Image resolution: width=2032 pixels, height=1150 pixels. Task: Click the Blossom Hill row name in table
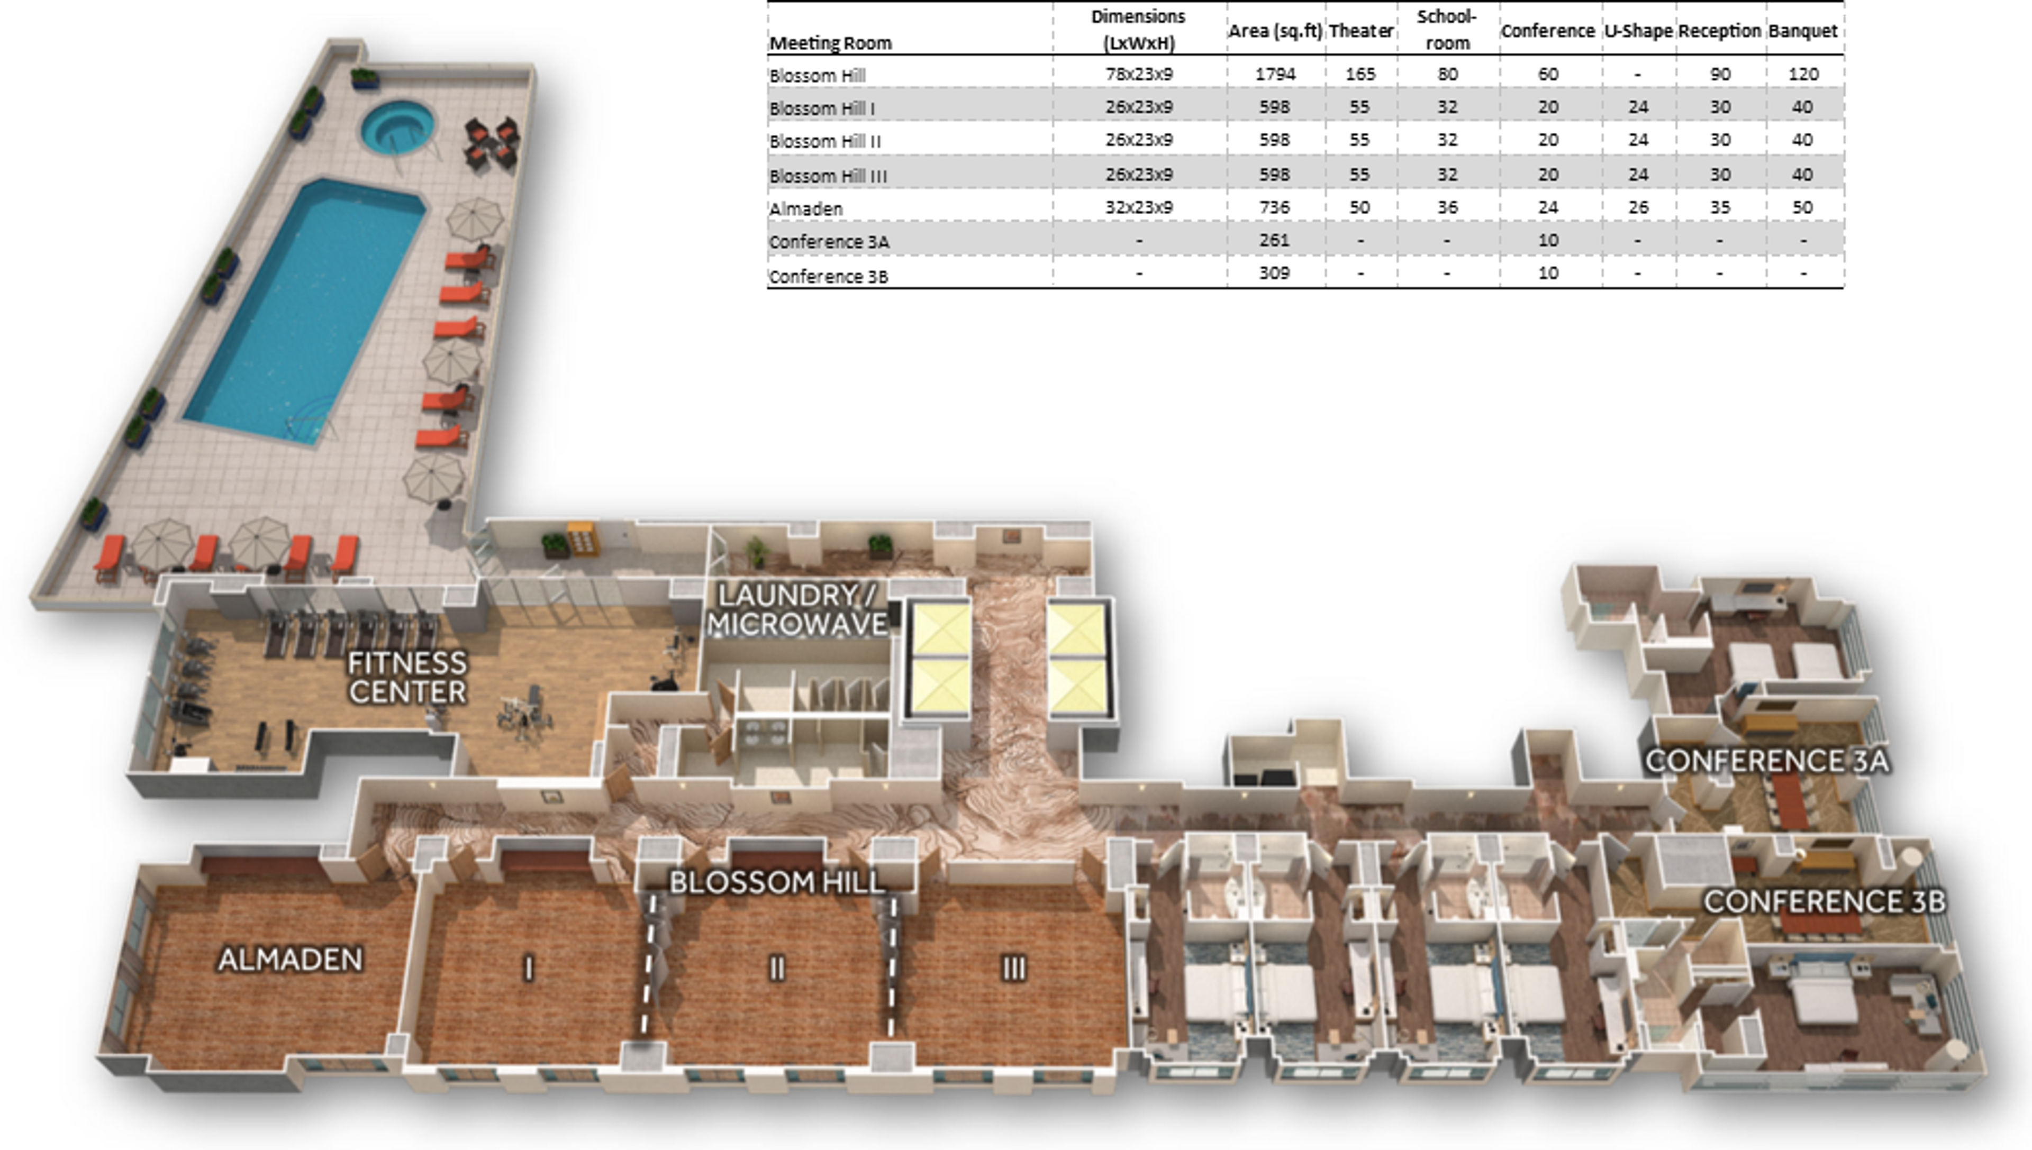tap(817, 76)
